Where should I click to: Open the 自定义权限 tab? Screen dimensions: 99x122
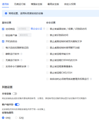[x=70, y=4]
